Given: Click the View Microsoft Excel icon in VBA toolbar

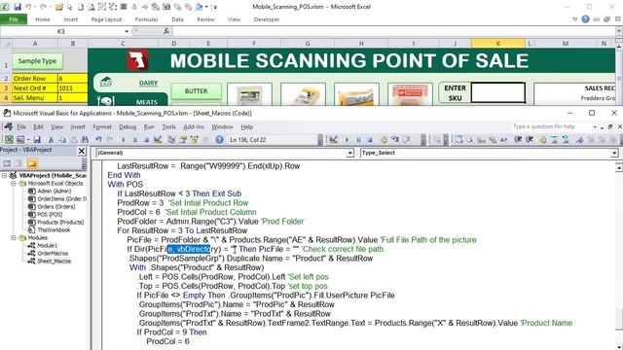Looking at the screenshot, I should point(9,139).
